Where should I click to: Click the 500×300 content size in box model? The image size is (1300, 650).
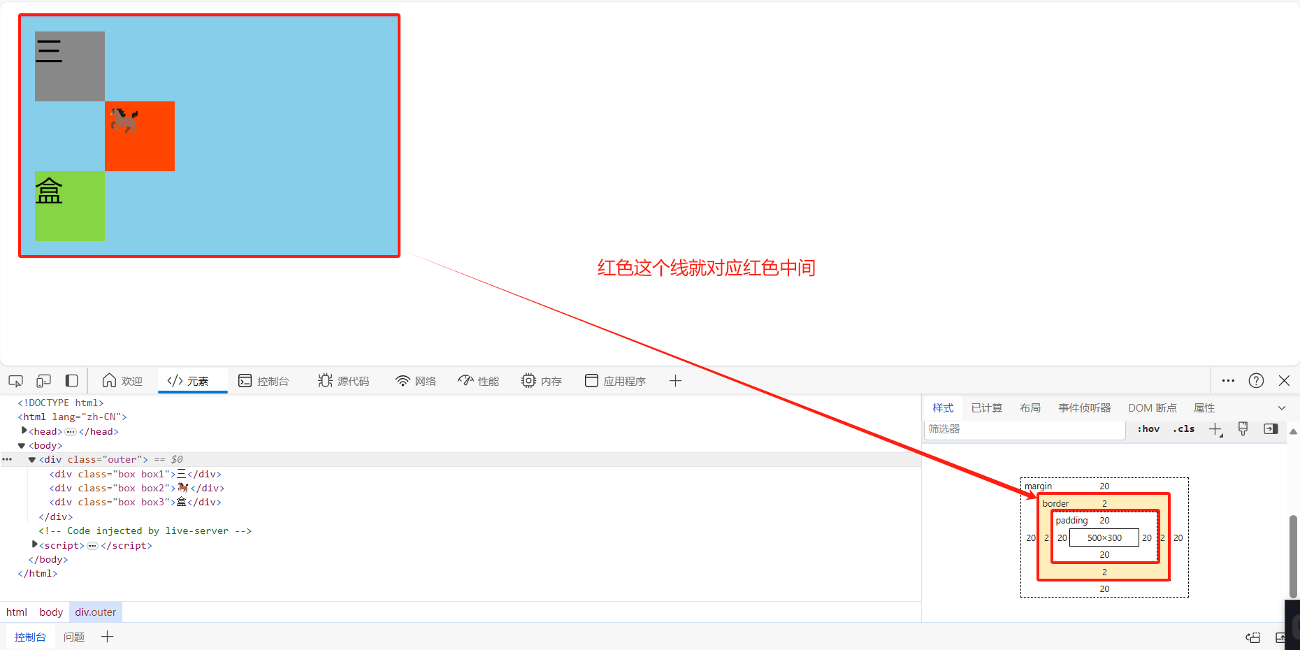coord(1104,537)
